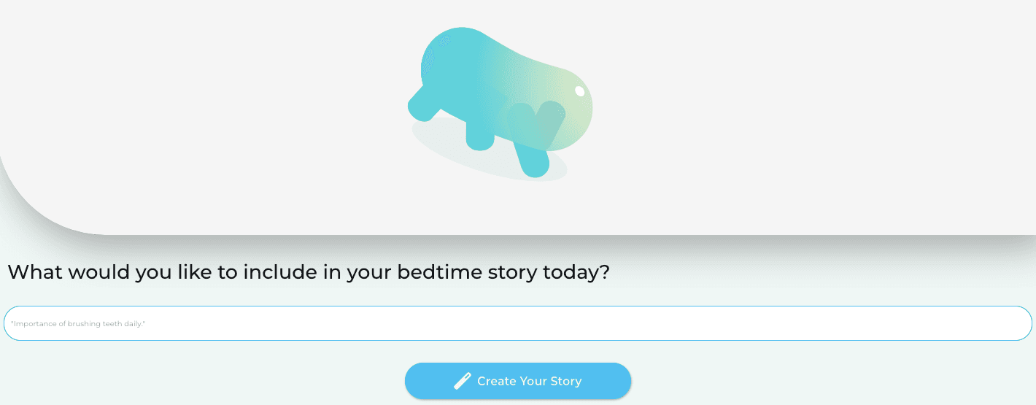Click the word "What" starting the heading

(x=34, y=272)
